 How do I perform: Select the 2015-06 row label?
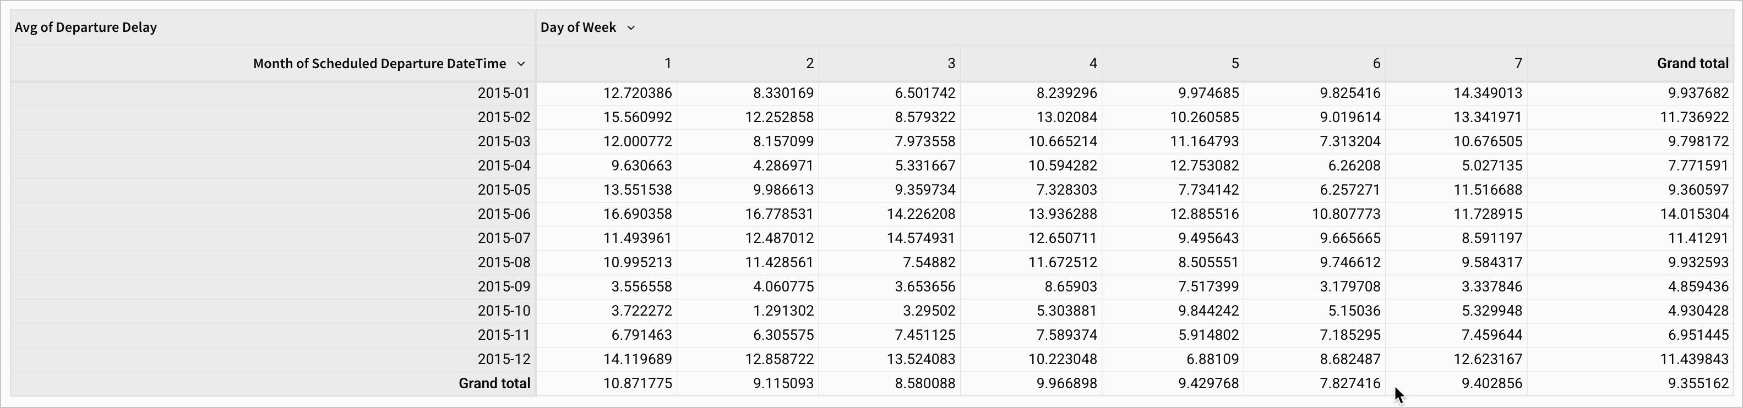[x=503, y=214]
